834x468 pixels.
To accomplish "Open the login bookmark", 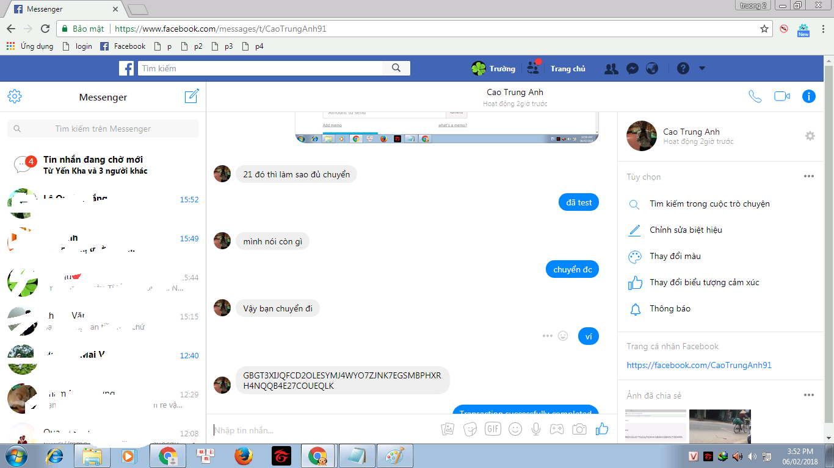I will [x=78, y=46].
